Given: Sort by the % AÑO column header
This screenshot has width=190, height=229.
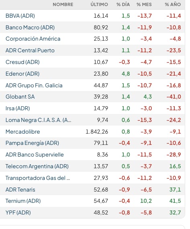Looking at the screenshot, I should [x=173, y=4].
